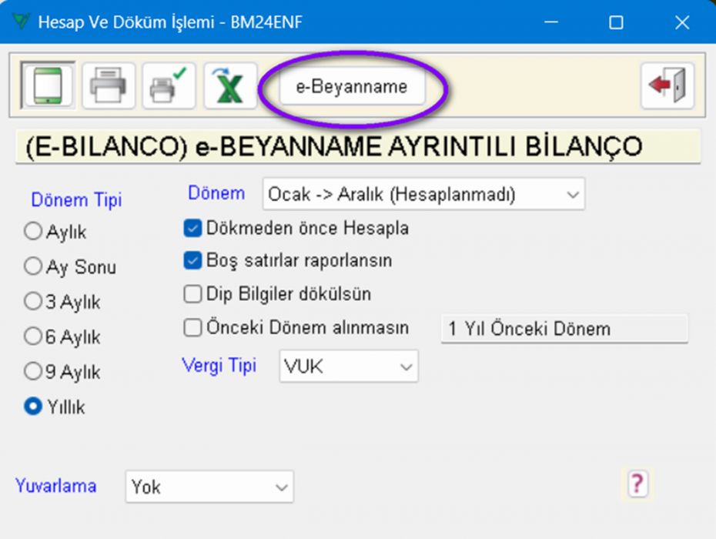The height and width of the screenshot is (539, 716).
Task: Uncheck Dökmeden önce Hesapla
Action: (192, 228)
